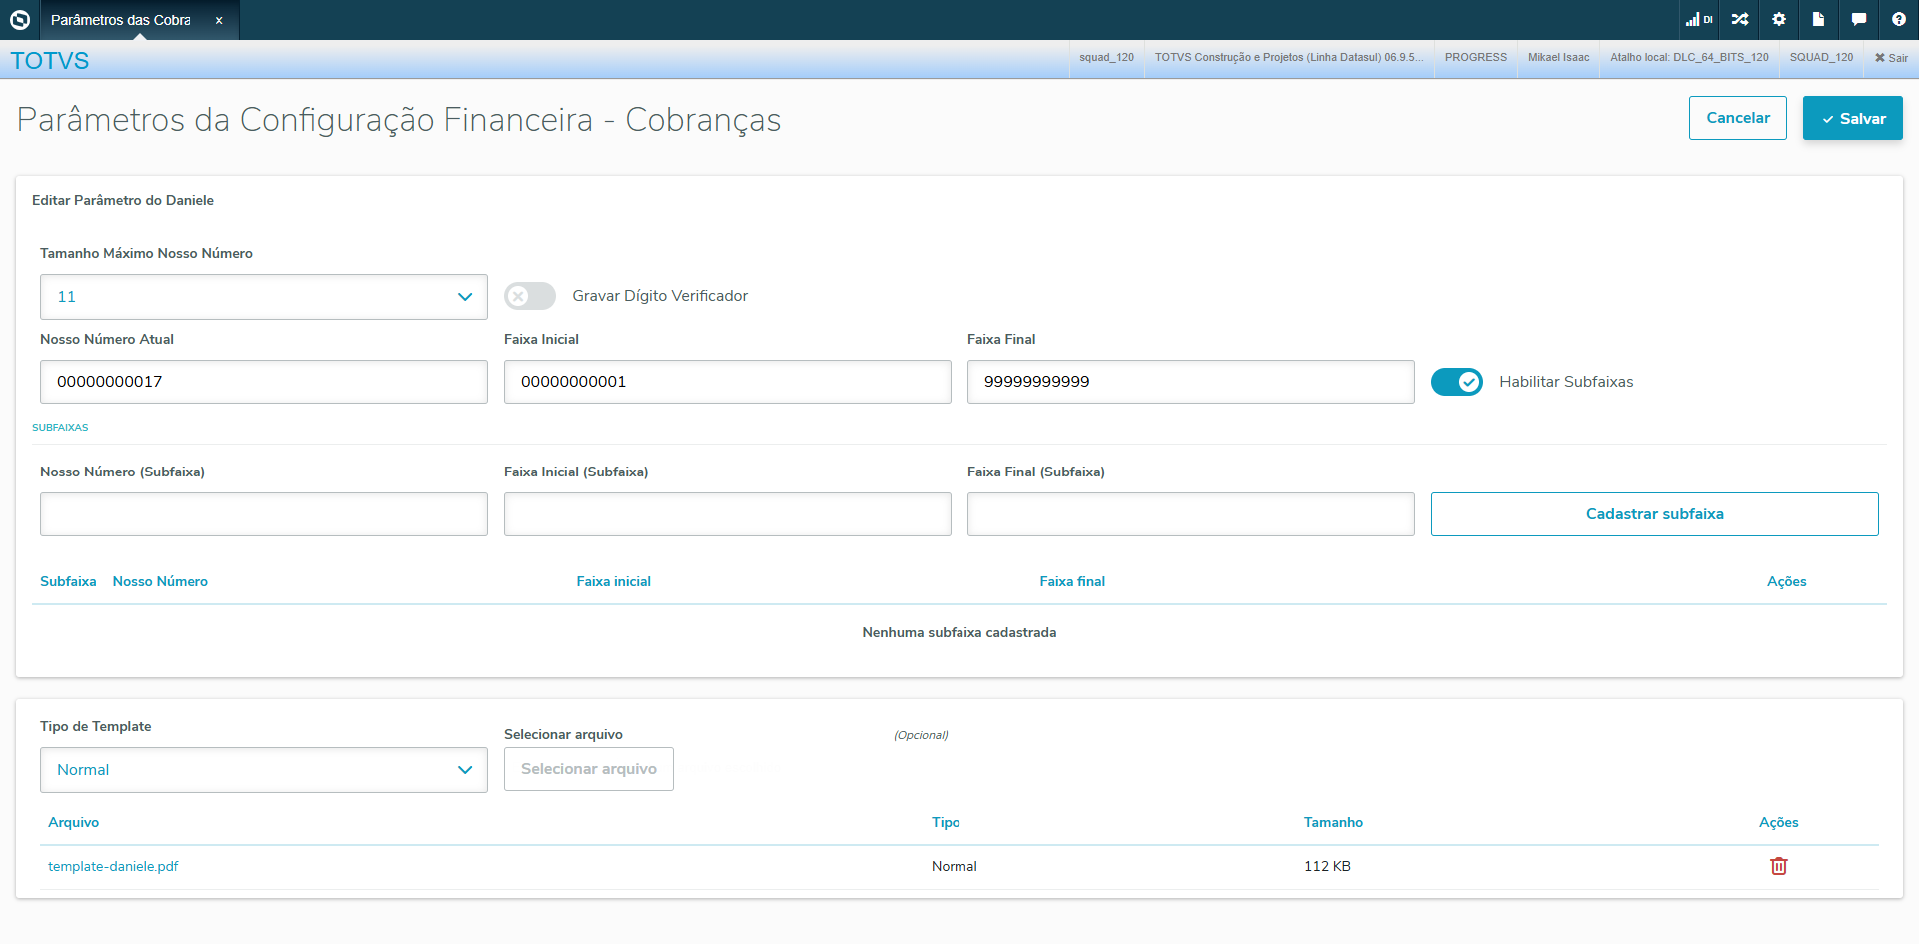1919x944 pixels.
Task: Expand Tamanho Máximo Nosso Número dropdown
Action: (x=264, y=297)
